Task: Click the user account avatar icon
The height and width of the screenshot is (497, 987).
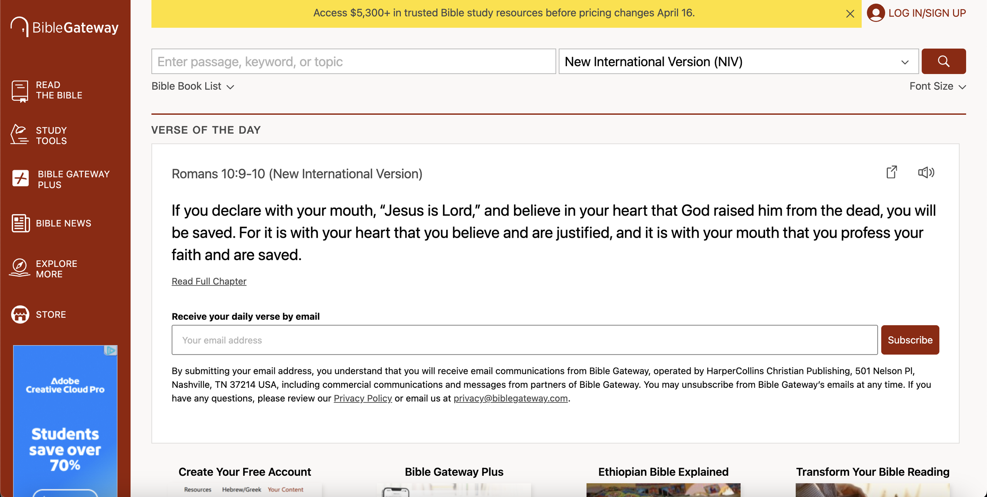Action: point(875,13)
